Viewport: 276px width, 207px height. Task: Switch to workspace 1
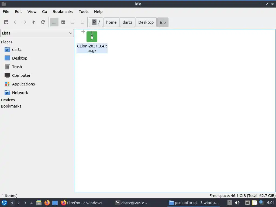[x=12, y=203]
